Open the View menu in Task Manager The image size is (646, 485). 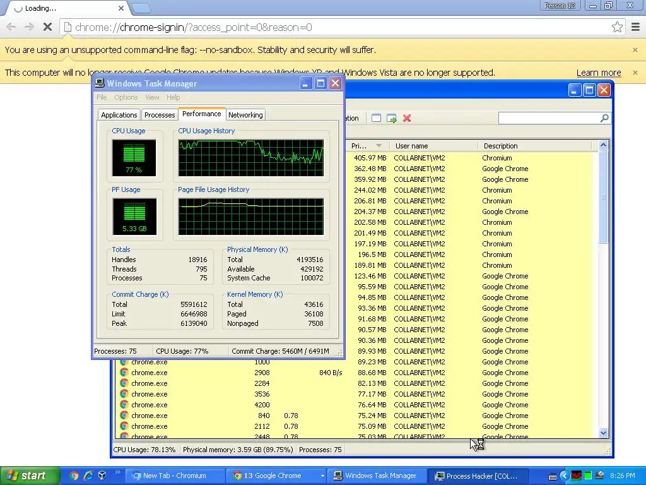point(152,97)
